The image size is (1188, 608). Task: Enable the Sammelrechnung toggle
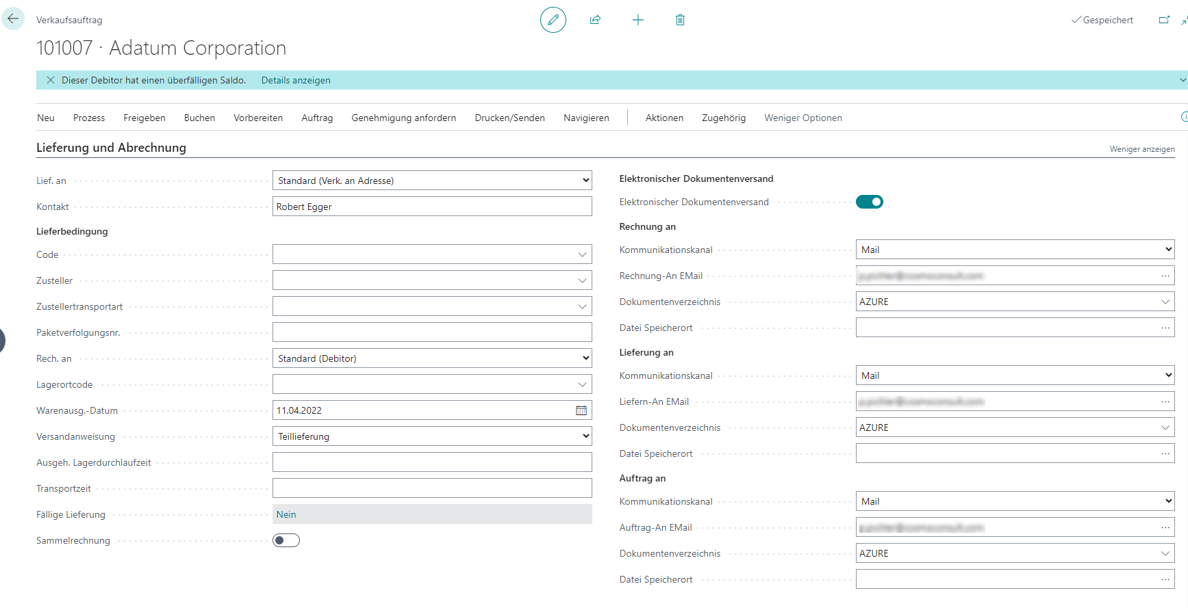pyautogui.click(x=286, y=540)
